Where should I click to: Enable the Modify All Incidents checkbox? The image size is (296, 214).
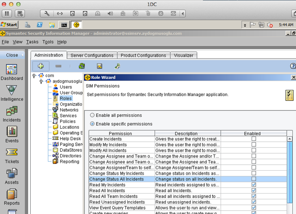(x=254, y=150)
